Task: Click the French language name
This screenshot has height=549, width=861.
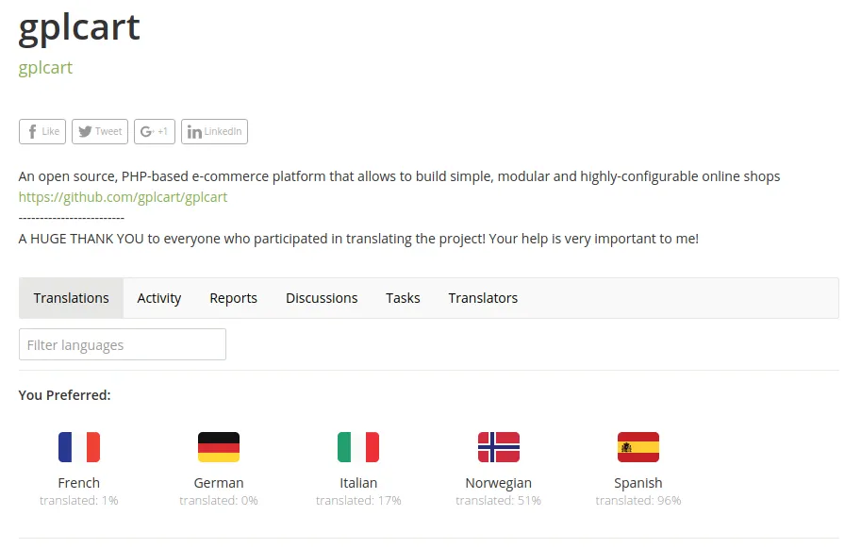Action: pos(79,483)
